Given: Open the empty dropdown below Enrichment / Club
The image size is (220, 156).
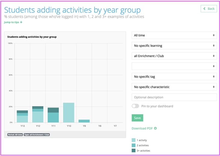Looking at the screenshot, I should (174, 66).
